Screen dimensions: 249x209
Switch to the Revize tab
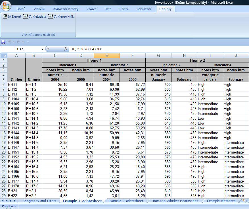[x=124, y=9]
